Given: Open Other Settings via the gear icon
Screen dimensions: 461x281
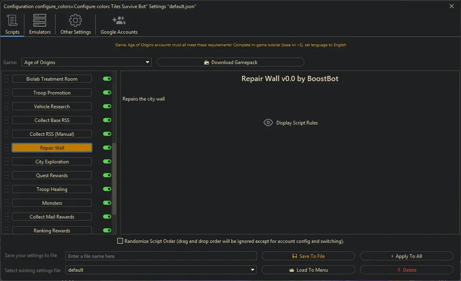Looking at the screenshot, I should tap(75, 20).
